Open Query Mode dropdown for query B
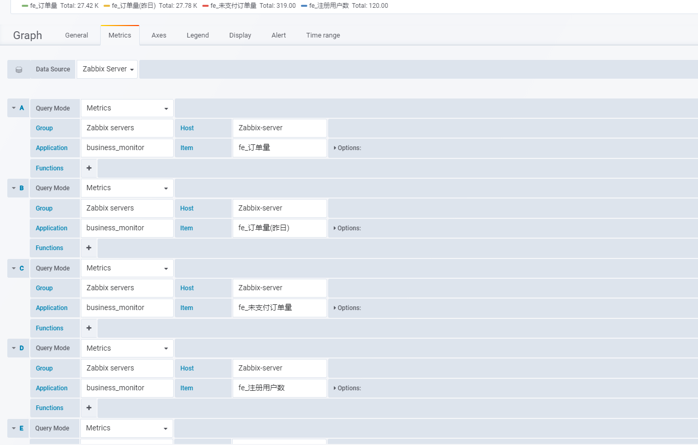 coord(127,188)
